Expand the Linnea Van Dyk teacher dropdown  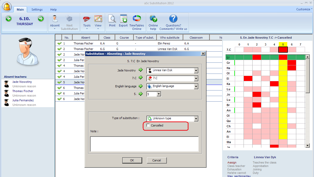click(x=196, y=70)
